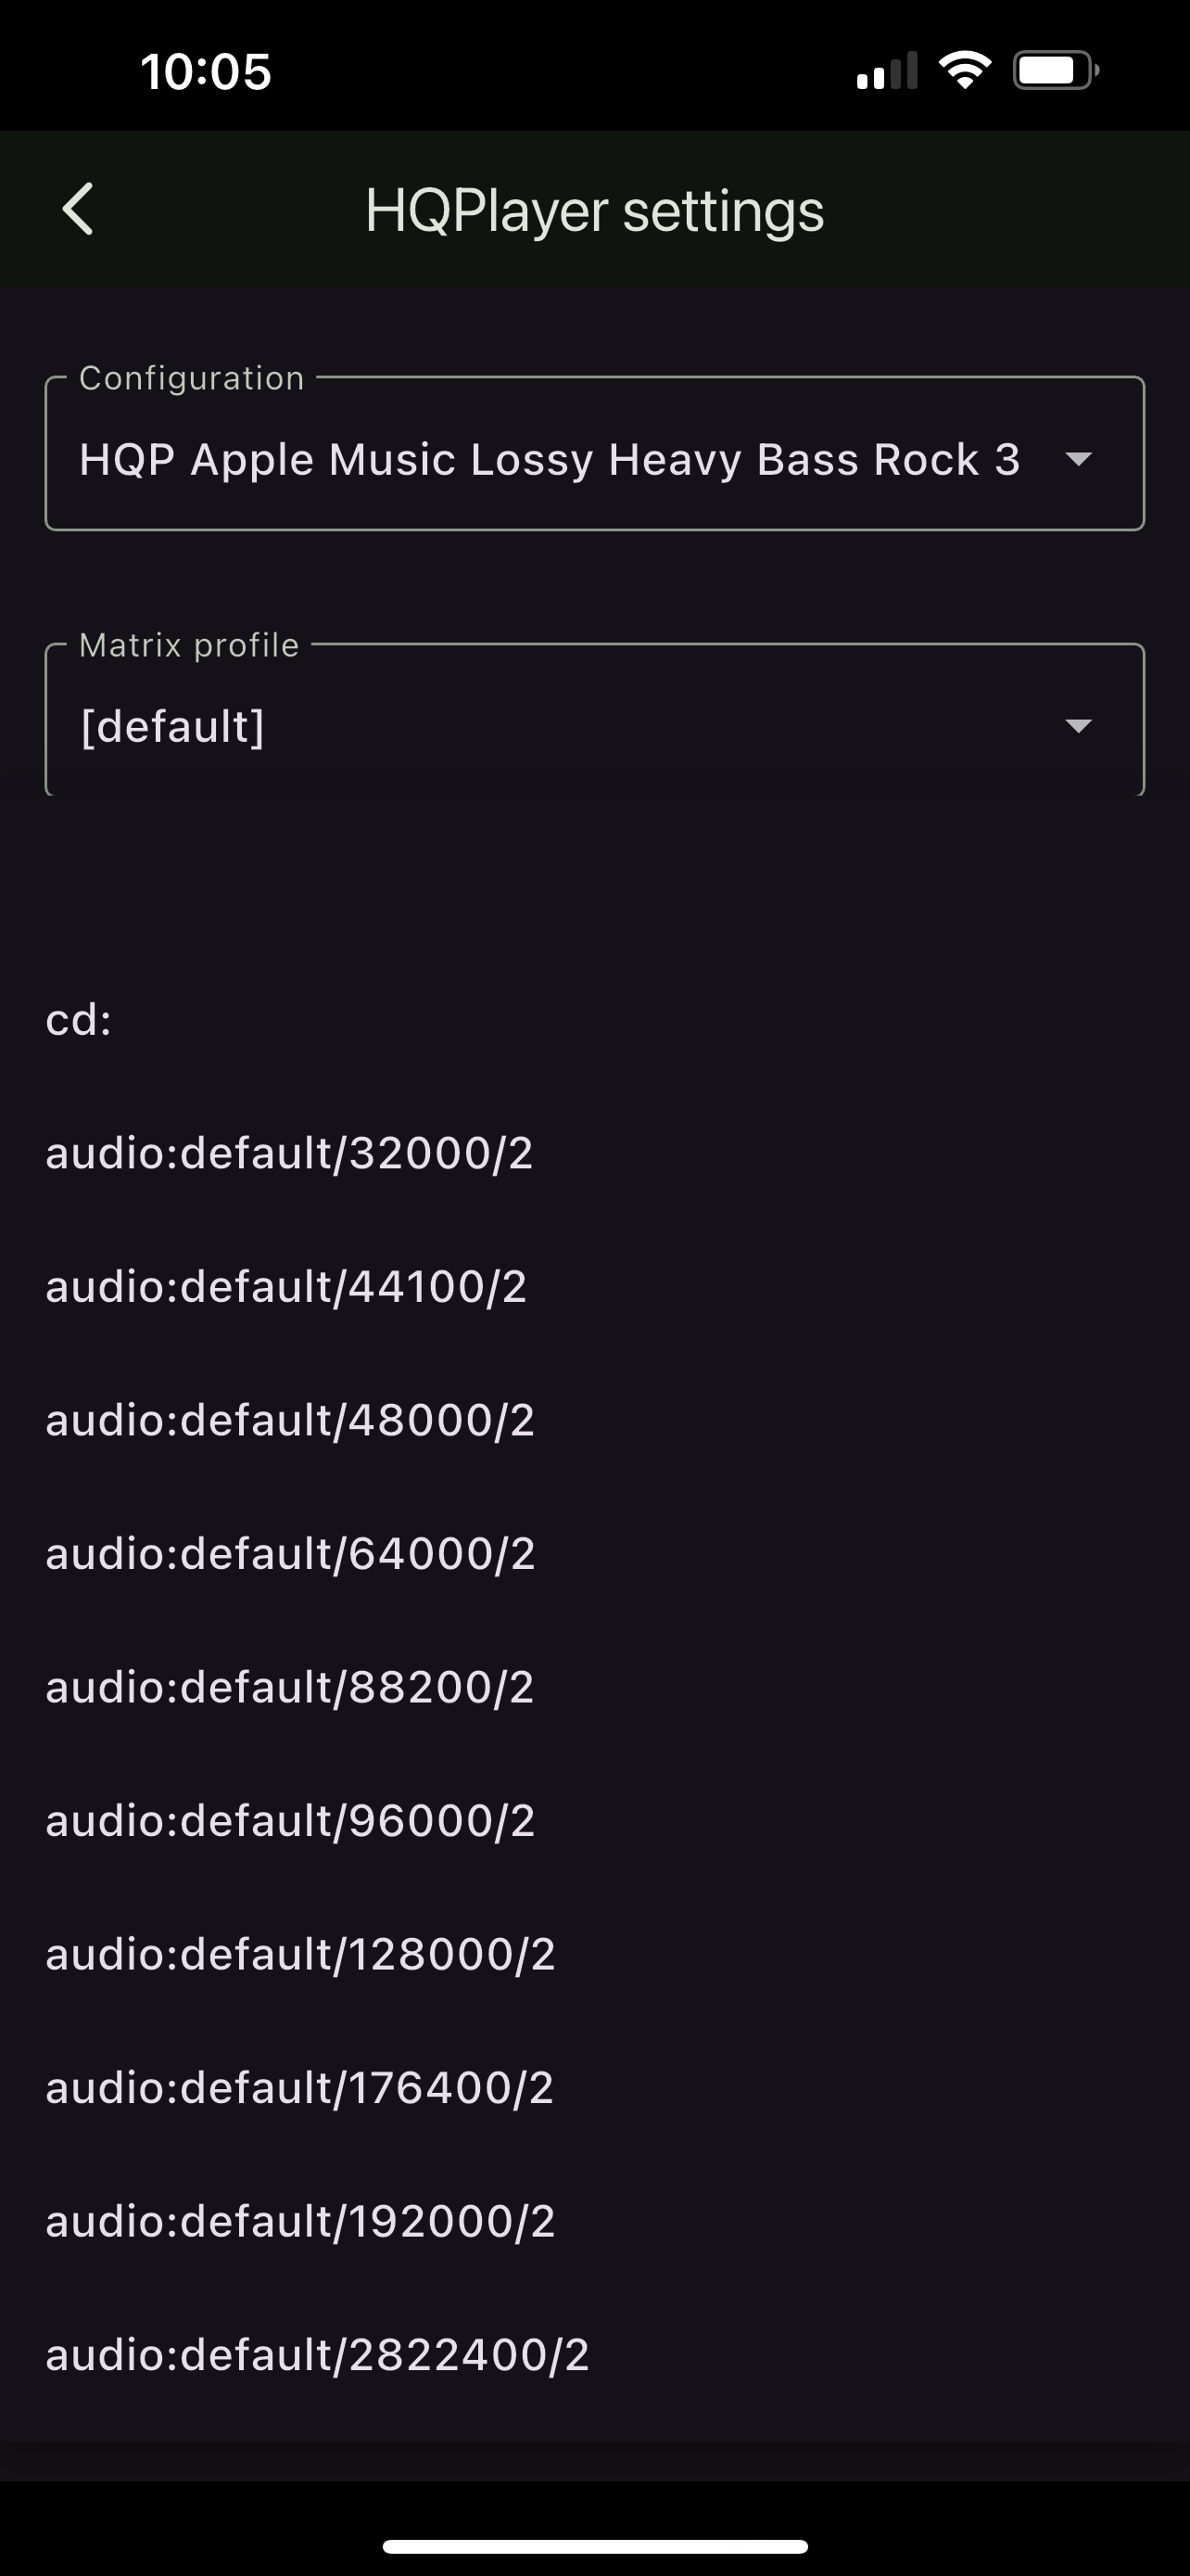This screenshot has width=1190, height=2576.
Task: Choose audio:default/128000/2 input
Action: point(301,1954)
